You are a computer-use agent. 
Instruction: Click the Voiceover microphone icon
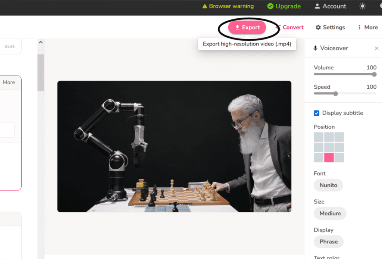click(x=316, y=48)
